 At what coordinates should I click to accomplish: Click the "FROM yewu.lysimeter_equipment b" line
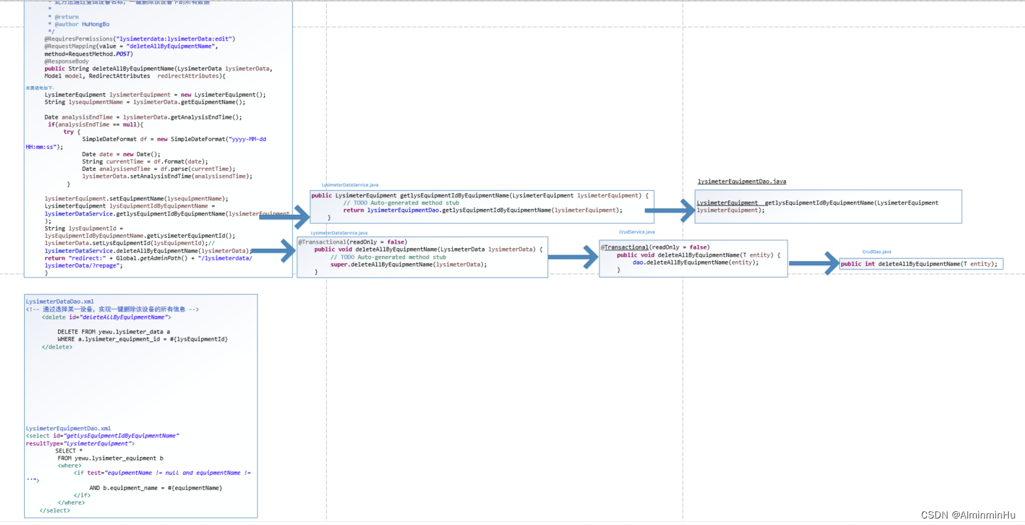110,458
